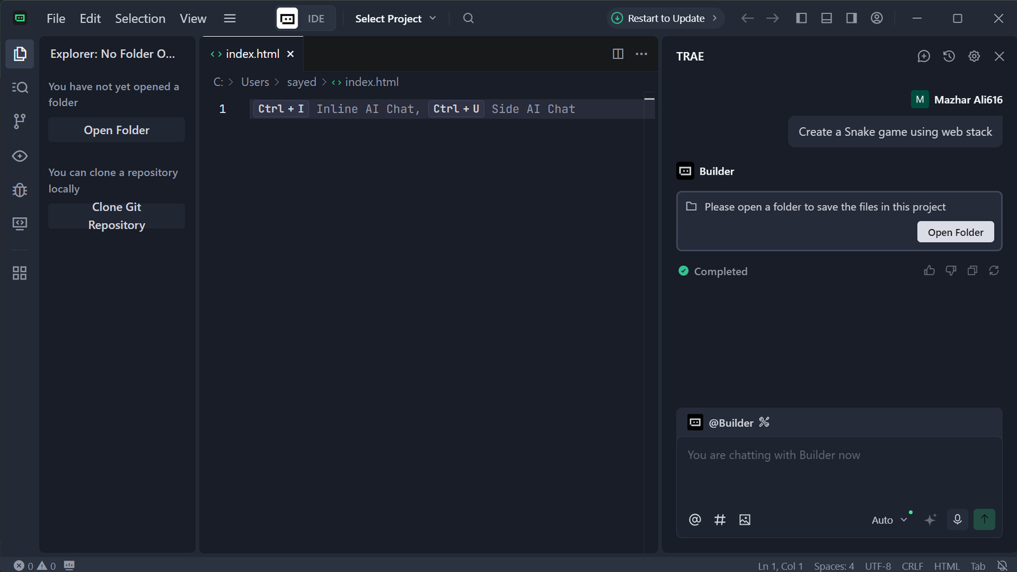Image resolution: width=1017 pixels, height=572 pixels.
Task: Open the Selection menu
Action: (140, 18)
